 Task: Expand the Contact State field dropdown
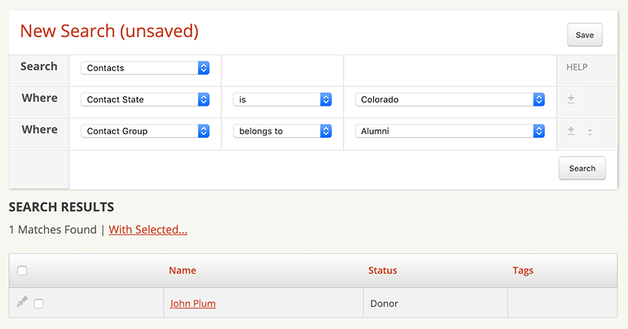click(x=145, y=99)
